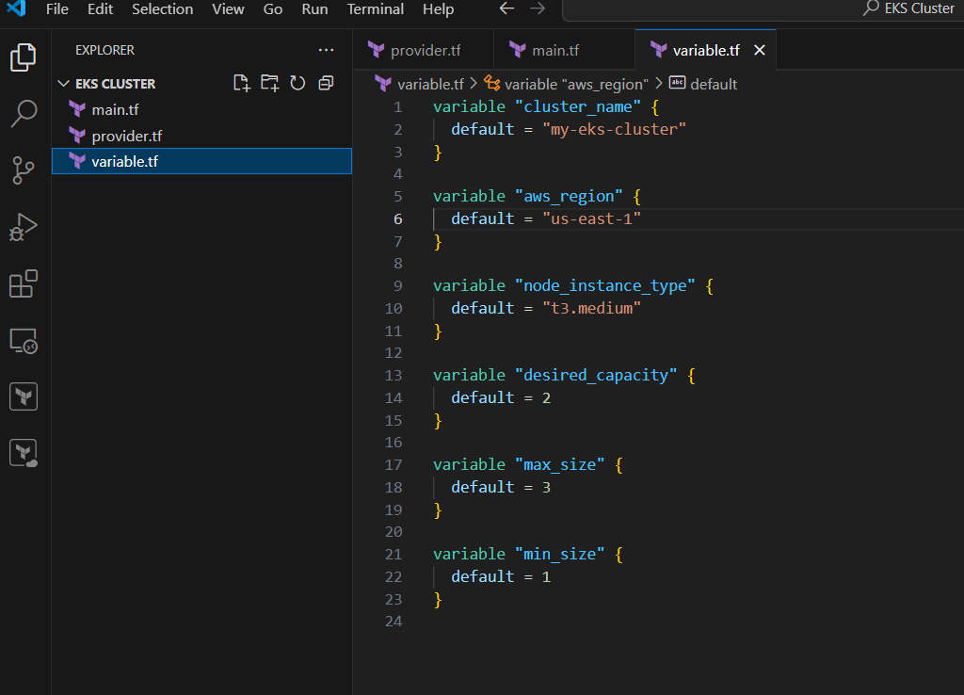Click the "cluster_name" variable name
The image size is (964, 695).
click(578, 107)
